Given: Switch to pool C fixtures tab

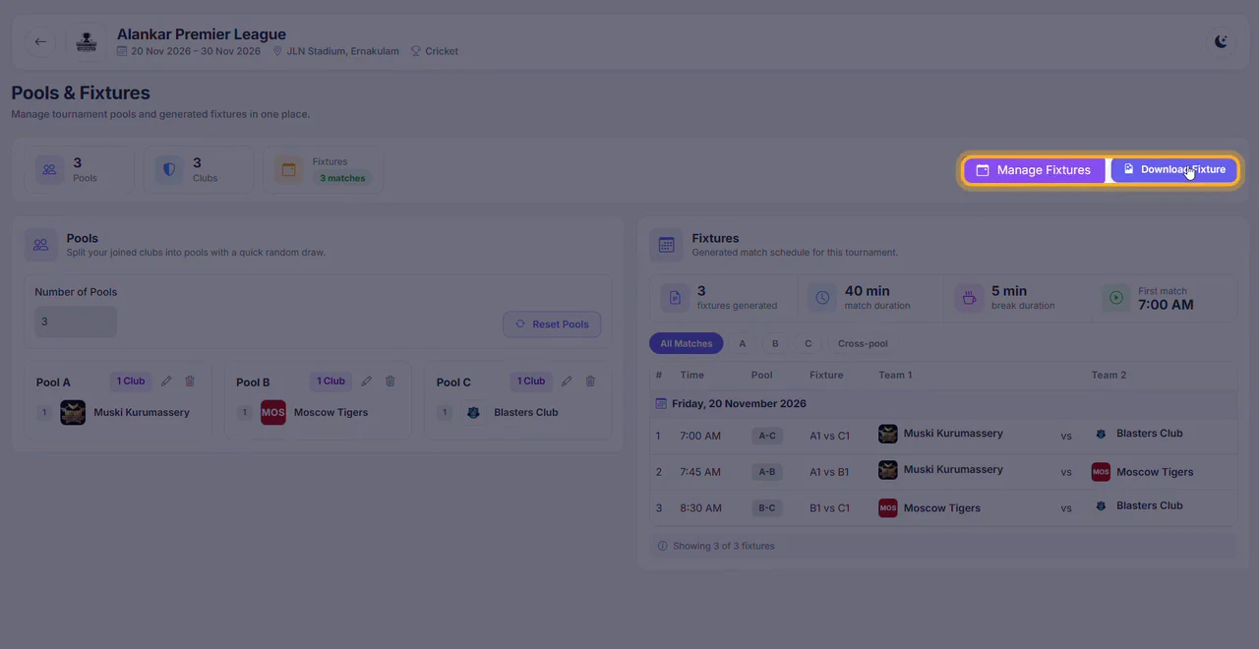Looking at the screenshot, I should click(x=809, y=344).
